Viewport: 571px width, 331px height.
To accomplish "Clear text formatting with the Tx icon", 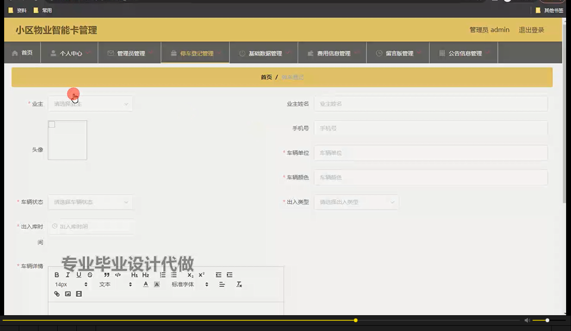I will [x=239, y=284].
